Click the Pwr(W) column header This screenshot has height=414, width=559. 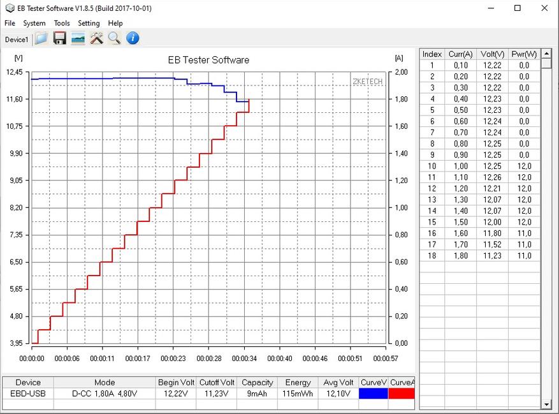click(524, 54)
